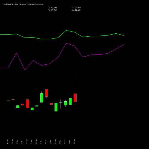Click the close value C: 32.40

52,8
